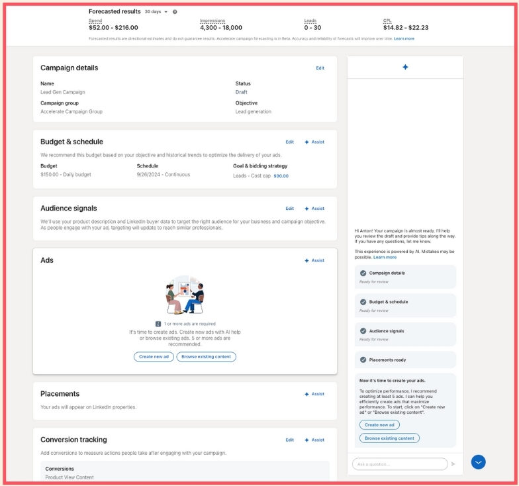Click into the Ask a question field
This screenshot has width=519, height=486.
click(399, 464)
